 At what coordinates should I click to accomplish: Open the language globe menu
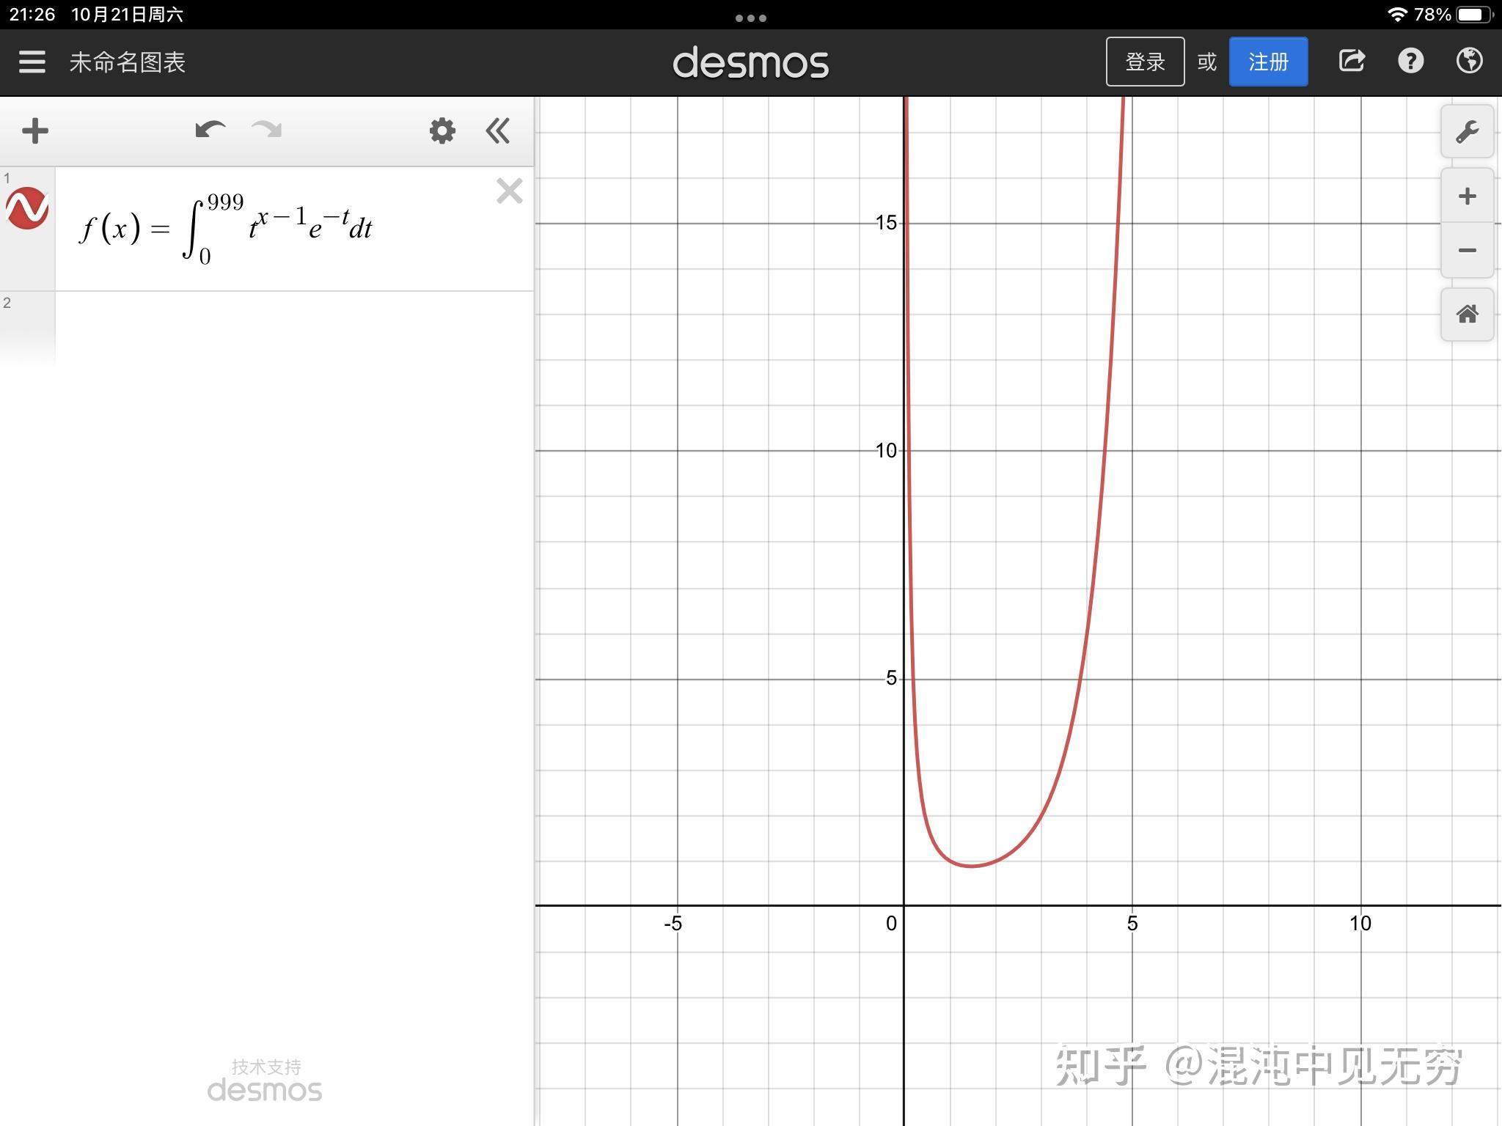click(x=1469, y=61)
